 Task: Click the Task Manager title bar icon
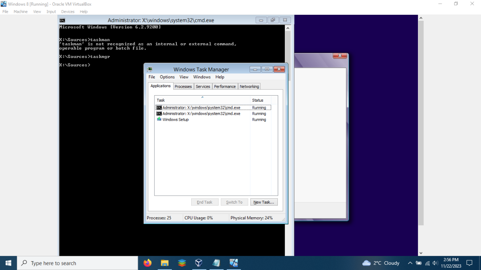click(x=150, y=69)
